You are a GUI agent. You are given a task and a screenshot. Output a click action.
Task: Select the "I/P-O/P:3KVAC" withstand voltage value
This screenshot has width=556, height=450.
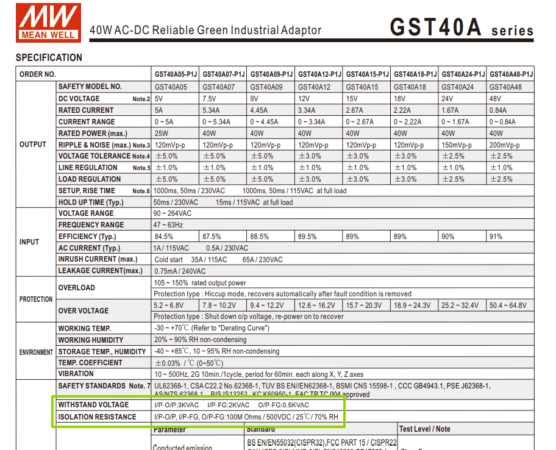pyautogui.click(x=177, y=405)
